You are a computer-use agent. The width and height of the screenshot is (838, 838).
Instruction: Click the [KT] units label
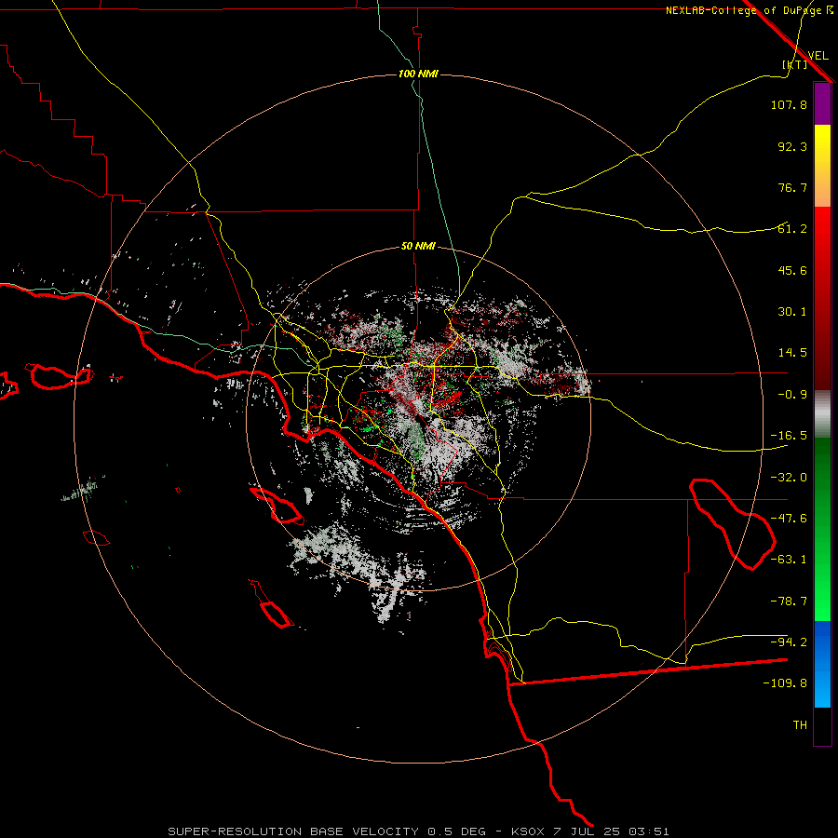[795, 64]
